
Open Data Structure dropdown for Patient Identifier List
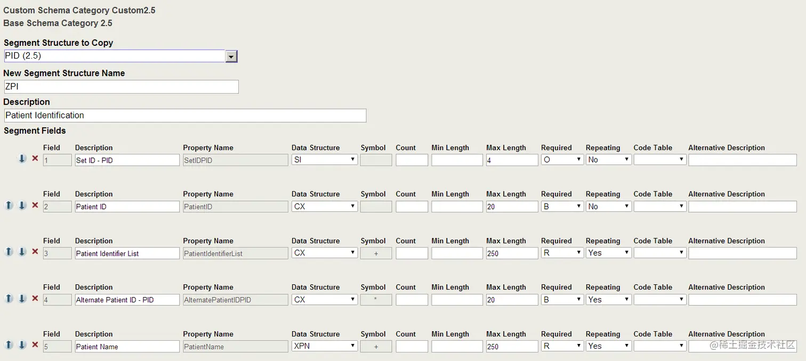click(325, 253)
